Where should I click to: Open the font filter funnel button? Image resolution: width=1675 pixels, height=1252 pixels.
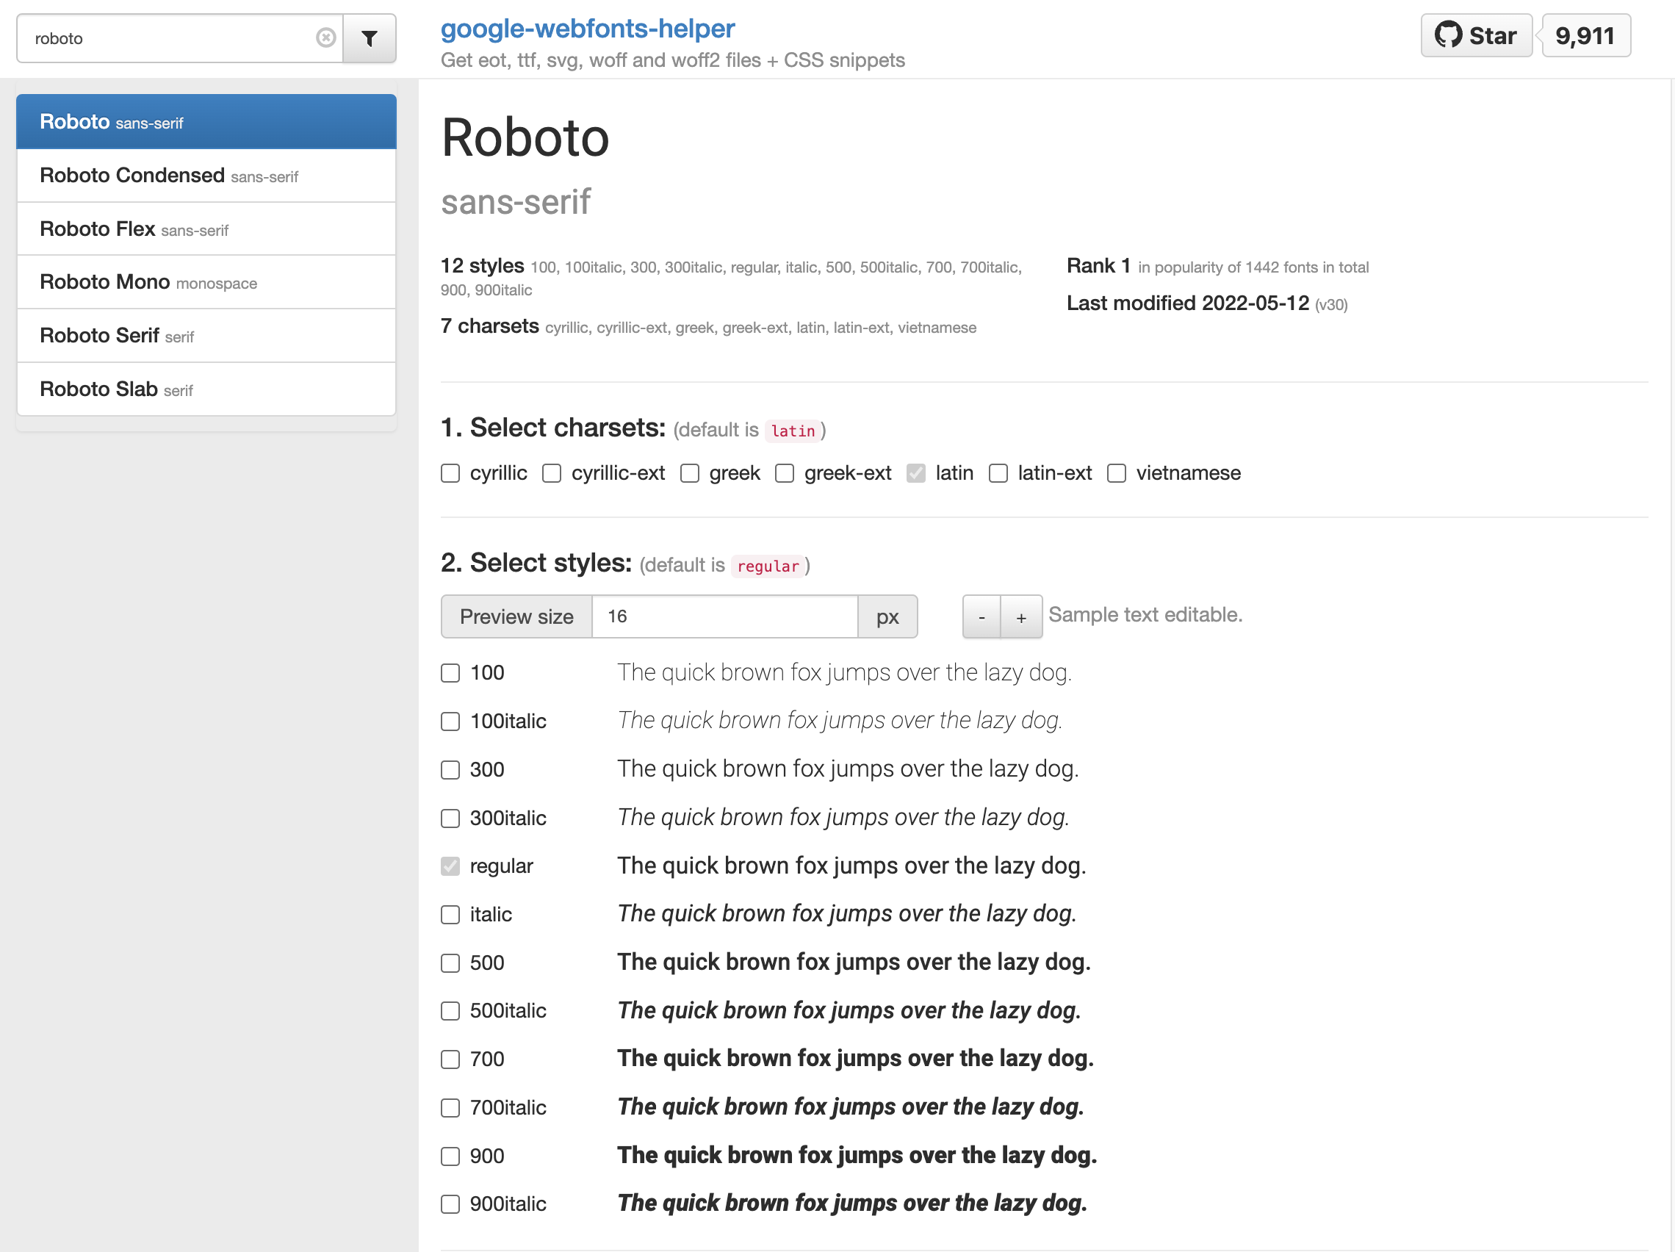[370, 38]
